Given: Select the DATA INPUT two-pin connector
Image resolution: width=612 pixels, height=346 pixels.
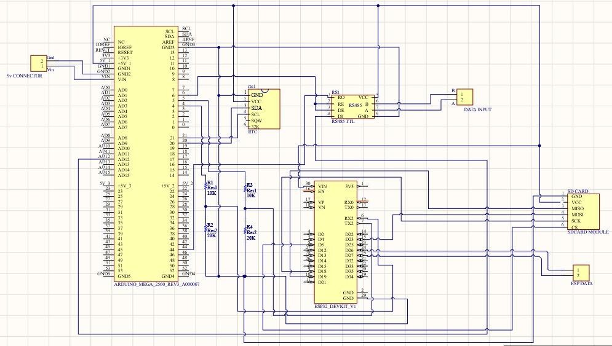Looking at the screenshot, I should (465, 97).
